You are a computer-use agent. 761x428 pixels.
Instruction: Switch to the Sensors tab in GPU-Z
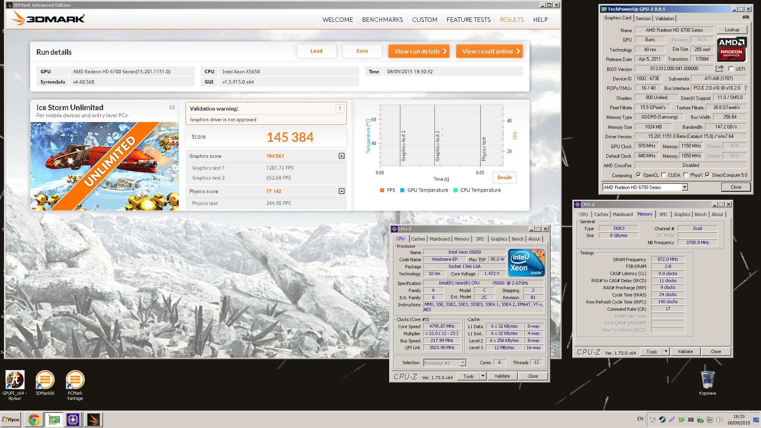coord(643,18)
